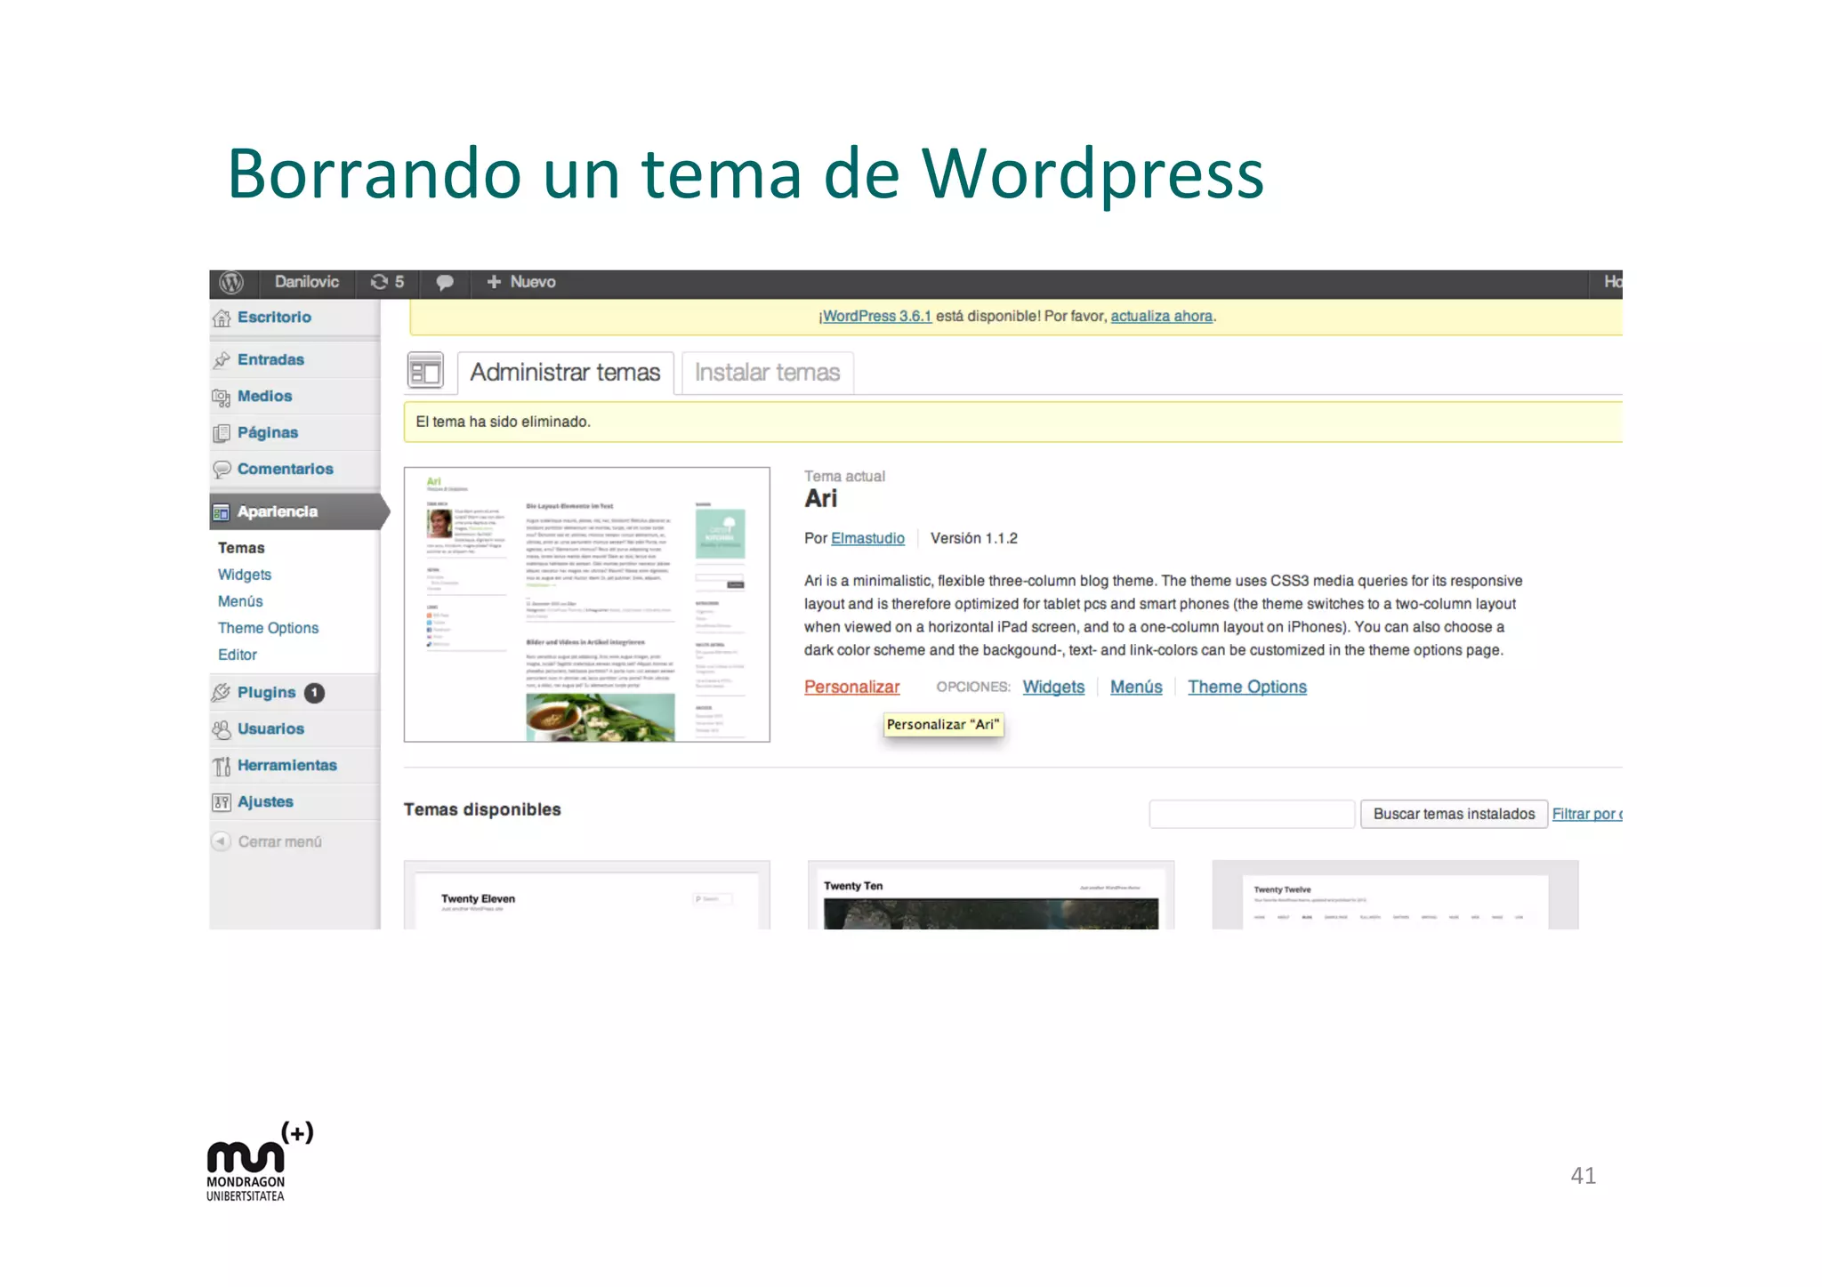Viewport: 1822px width, 1287px height.
Task: Open the Medios menu item
Action: point(264,397)
